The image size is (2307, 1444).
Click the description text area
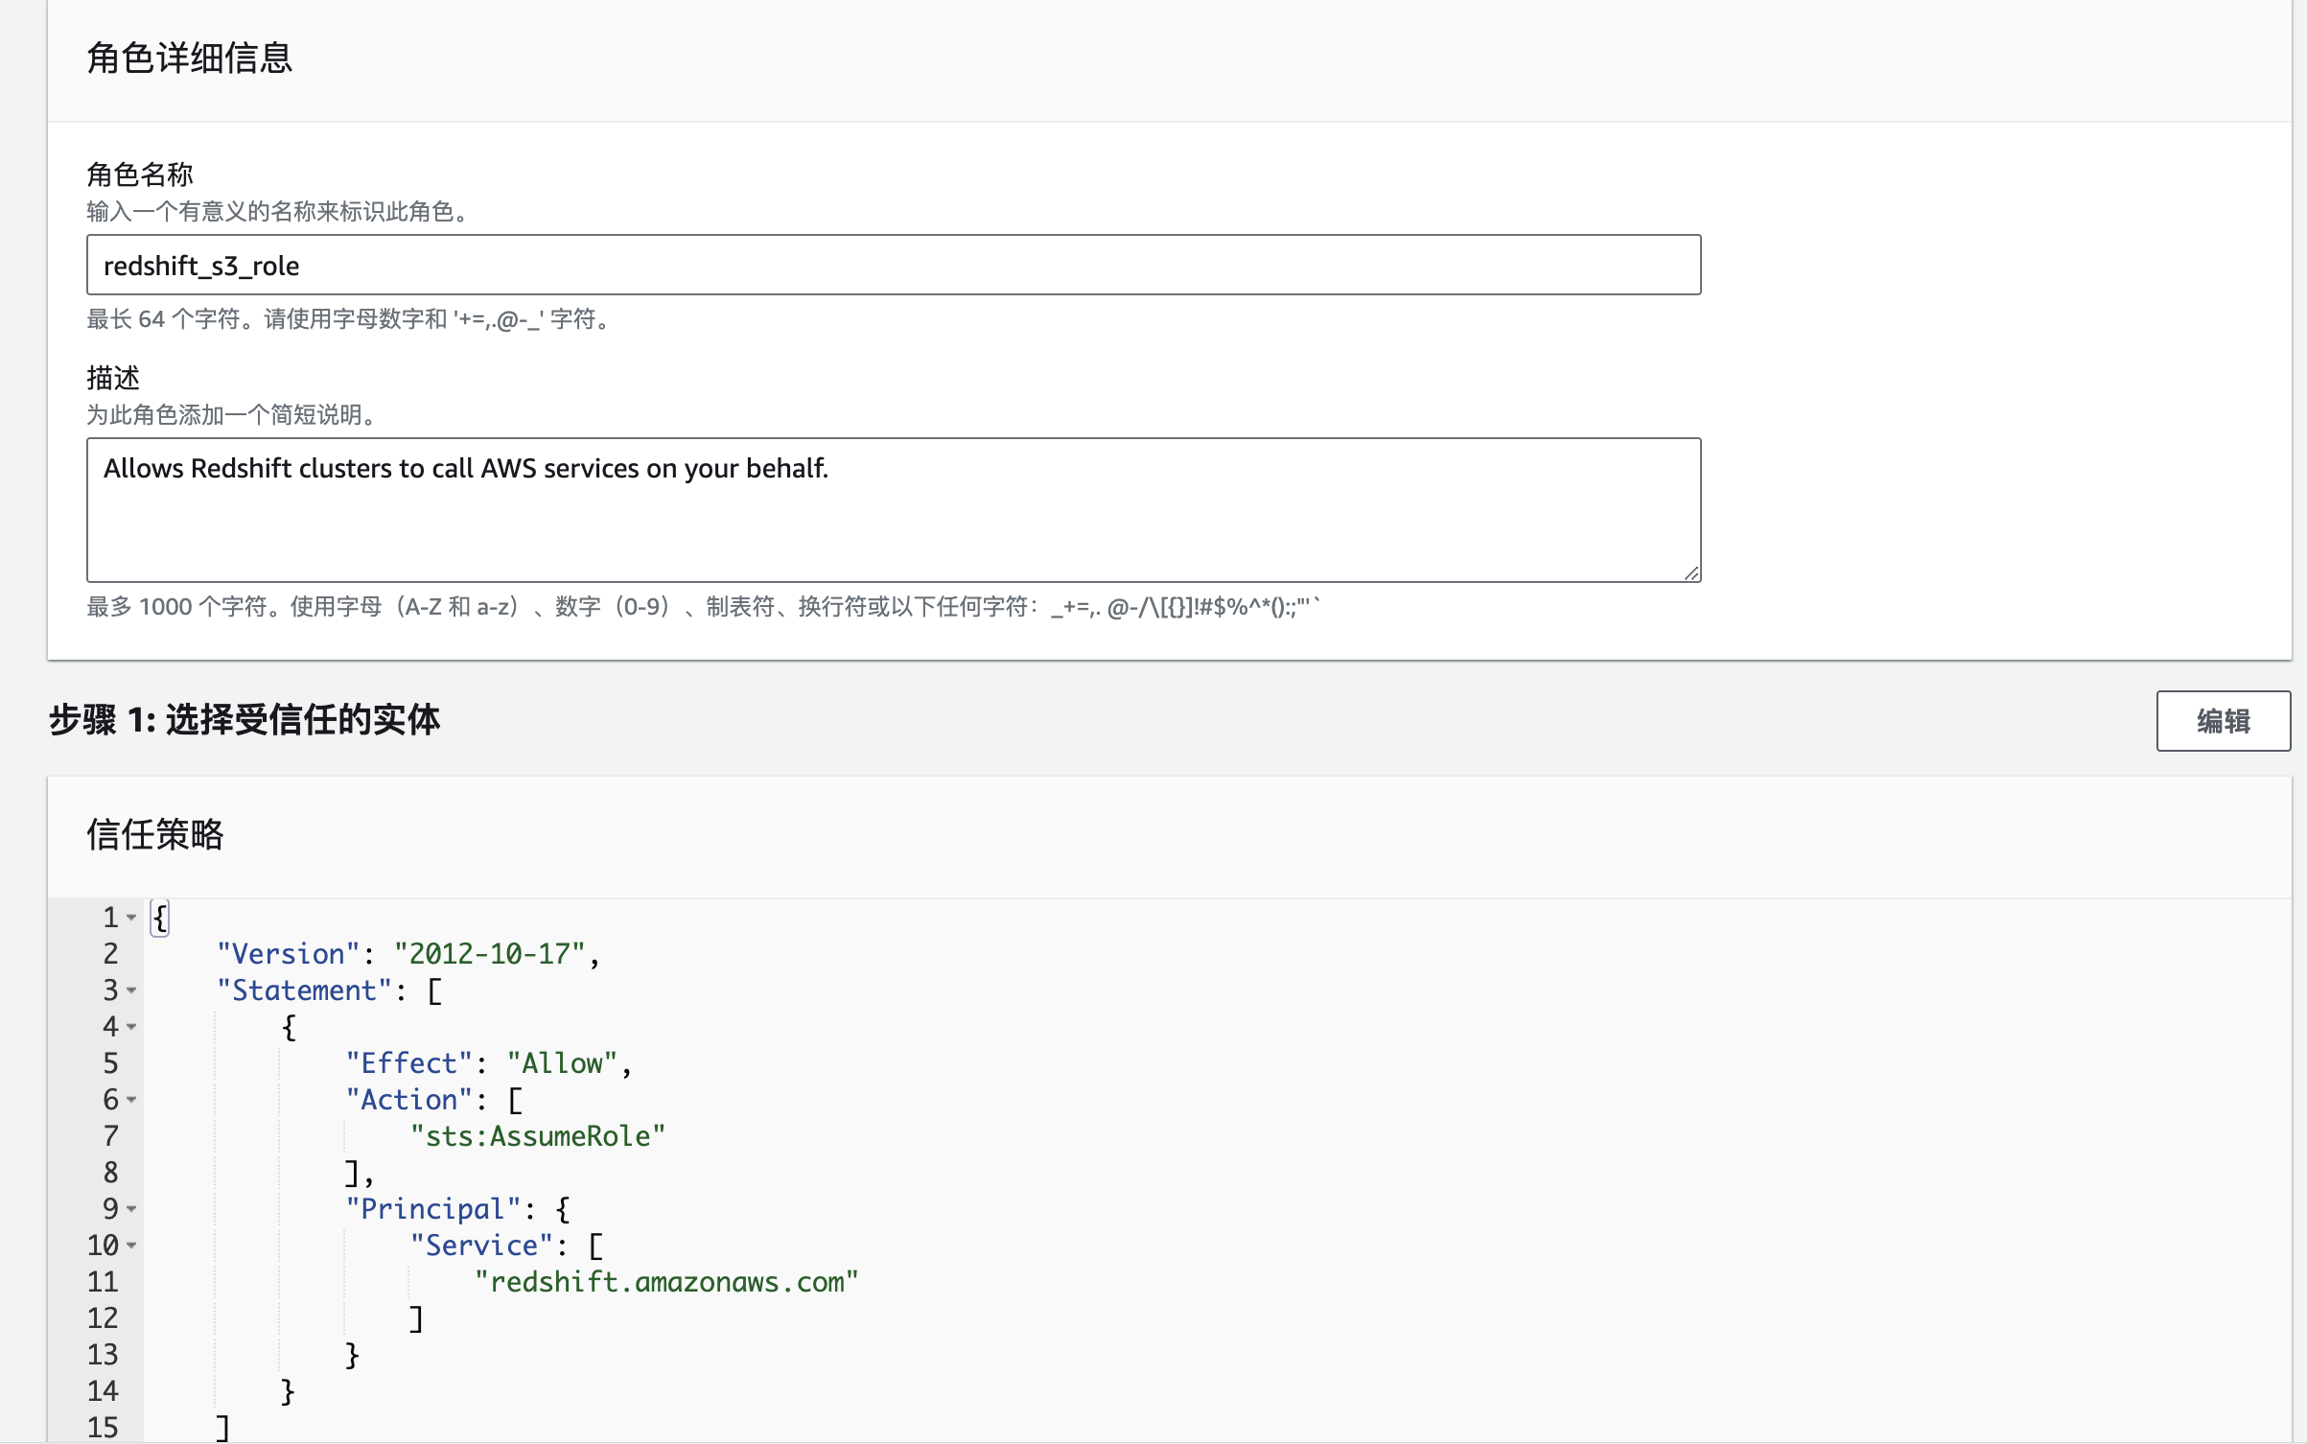point(894,510)
